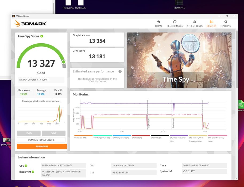Viewport: 244px width, 187px height.
Task: Click the Graphics score value 13 354
Action: (x=97, y=41)
